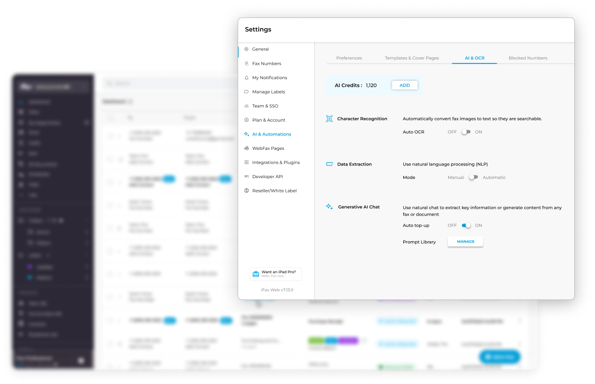This screenshot has height=384, width=595.
Task: Click the 'AI Credits : 1,120' text
Action: coord(356,85)
